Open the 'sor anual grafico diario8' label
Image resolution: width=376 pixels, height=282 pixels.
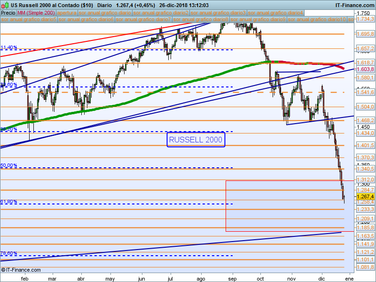click(201, 19)
